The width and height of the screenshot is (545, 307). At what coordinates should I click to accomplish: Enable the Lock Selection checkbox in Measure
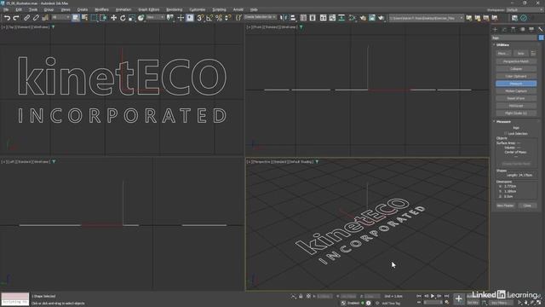(506, 134)
